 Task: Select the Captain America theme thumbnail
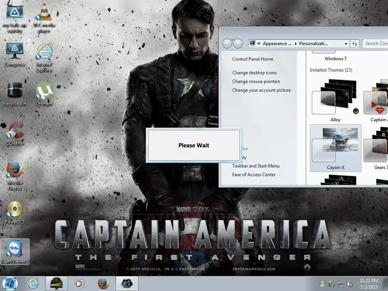point(375,100)
